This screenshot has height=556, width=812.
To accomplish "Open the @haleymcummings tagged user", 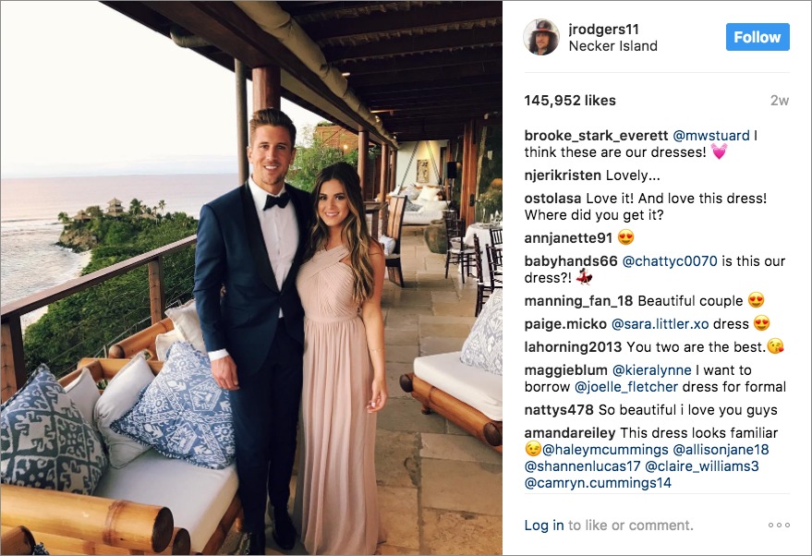I will (x=605, y=450).
